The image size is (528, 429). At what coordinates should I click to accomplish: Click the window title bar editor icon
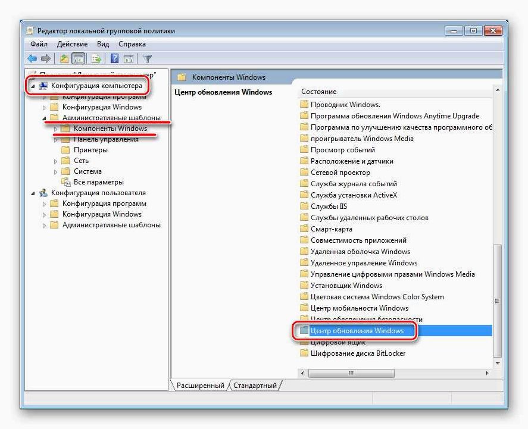tap(30, 30)
